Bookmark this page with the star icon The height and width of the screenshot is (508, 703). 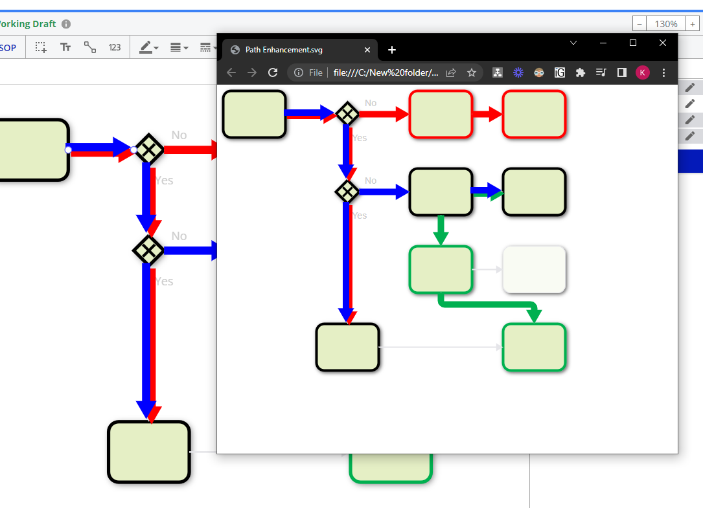click(x=472, y=72)
